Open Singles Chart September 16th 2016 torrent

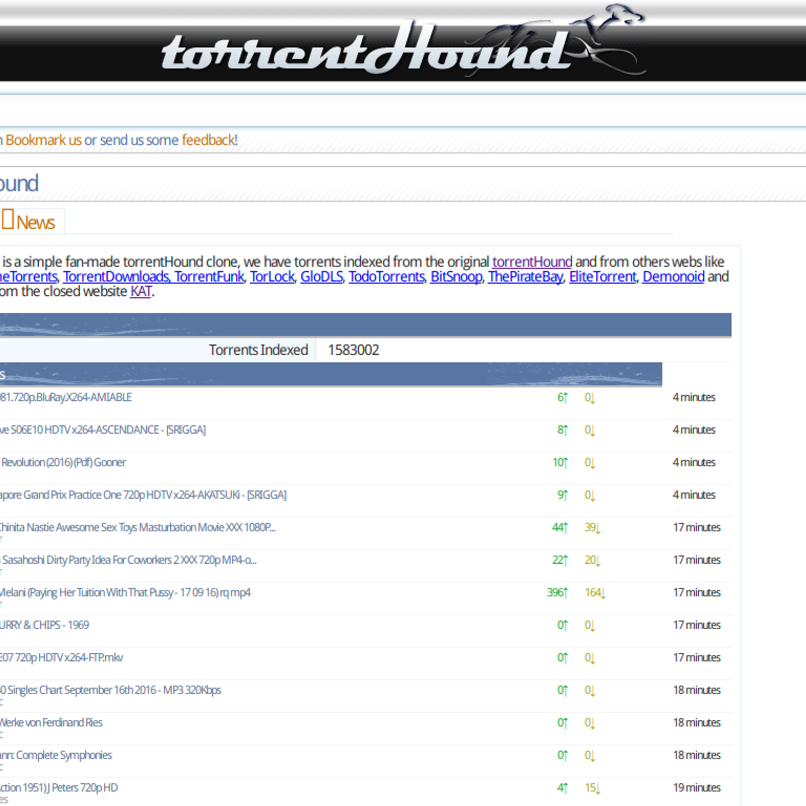(110, 690)
